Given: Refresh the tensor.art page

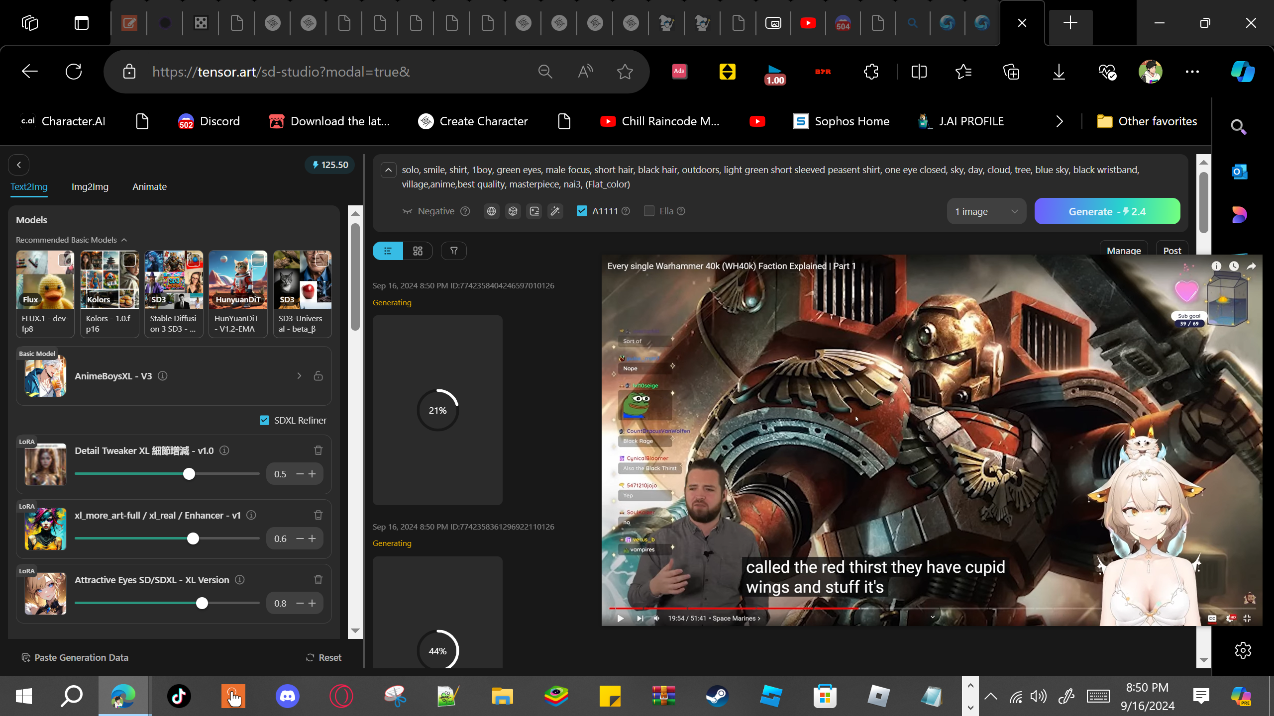Looking at the screenshot, I should point(74,72).
